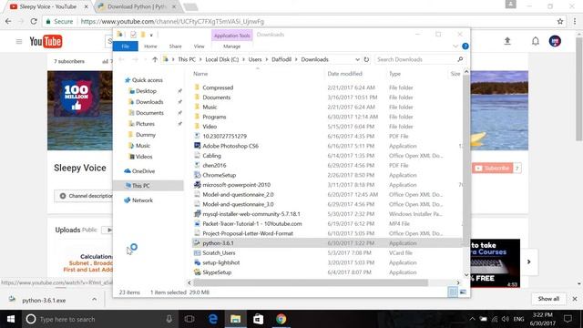Click Show all downloads button

[x=548, y=299]
